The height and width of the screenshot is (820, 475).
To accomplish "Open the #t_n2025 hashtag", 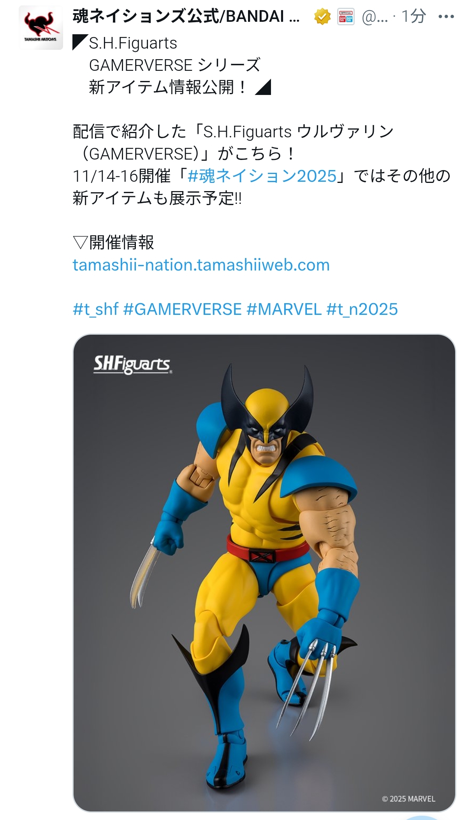I will pos(362,310).
